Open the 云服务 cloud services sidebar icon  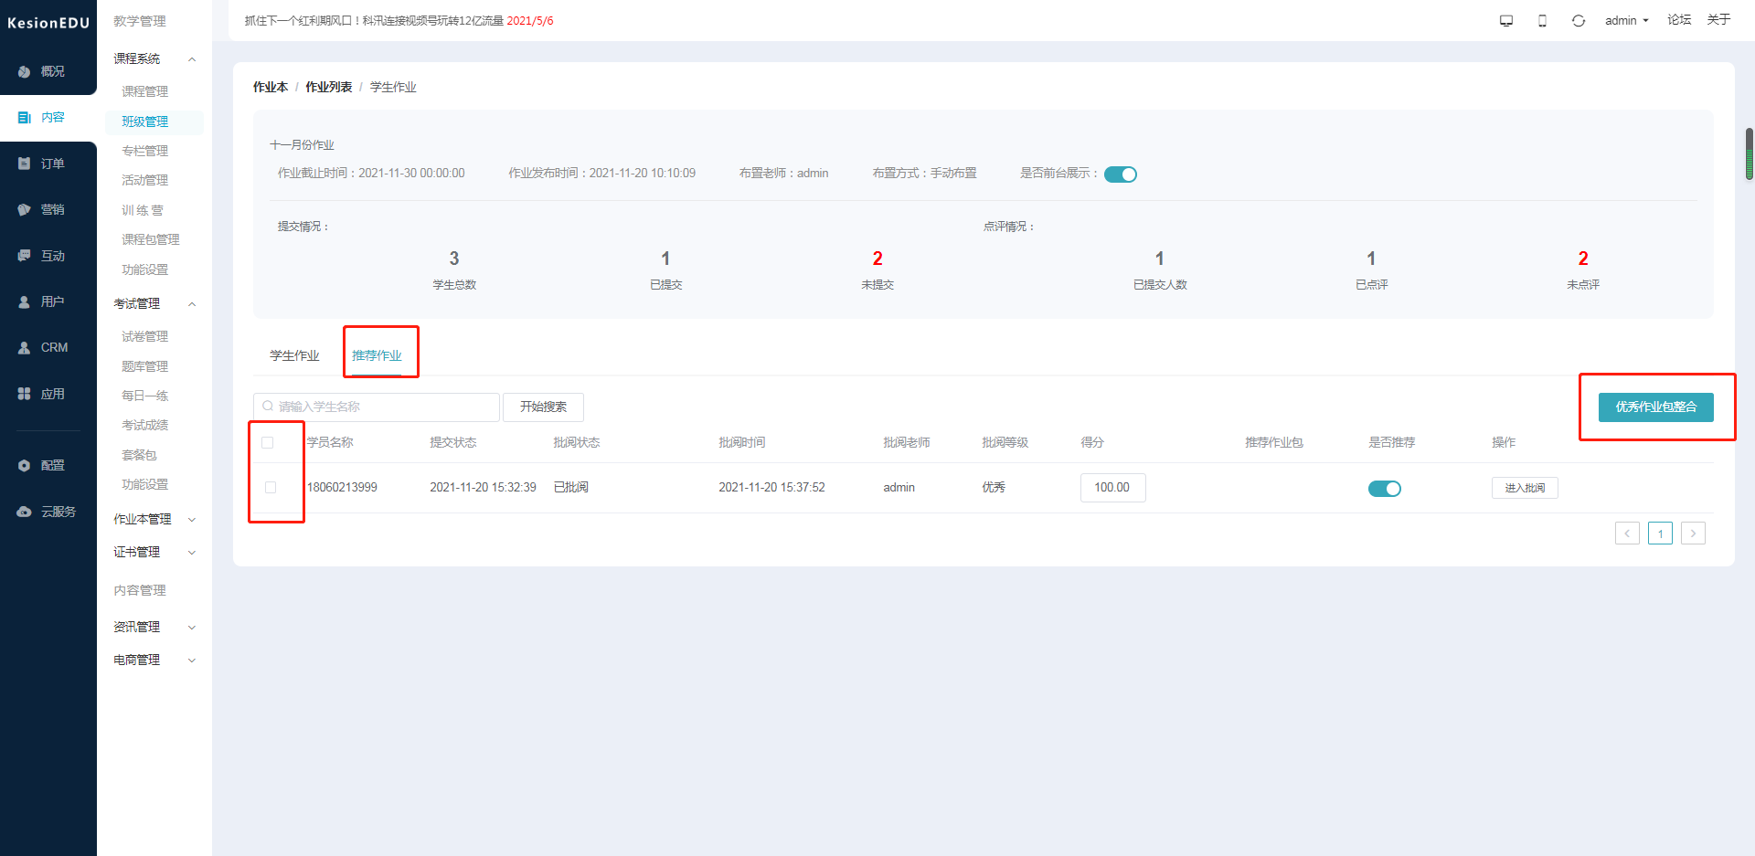25,512
